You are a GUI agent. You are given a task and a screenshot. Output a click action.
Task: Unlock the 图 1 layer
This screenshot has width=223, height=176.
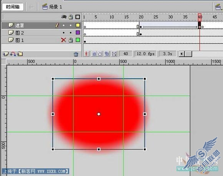tap(71, 40)
